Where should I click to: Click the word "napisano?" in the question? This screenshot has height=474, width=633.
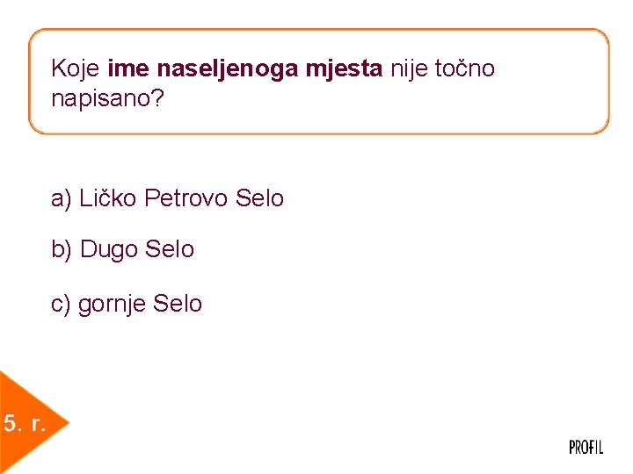tap(108, 98)
